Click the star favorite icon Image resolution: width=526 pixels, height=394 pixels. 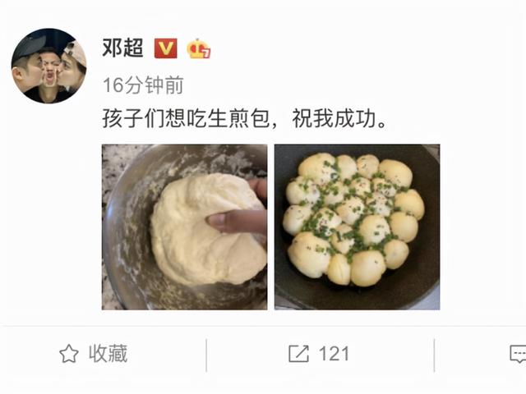pos(69,354)
